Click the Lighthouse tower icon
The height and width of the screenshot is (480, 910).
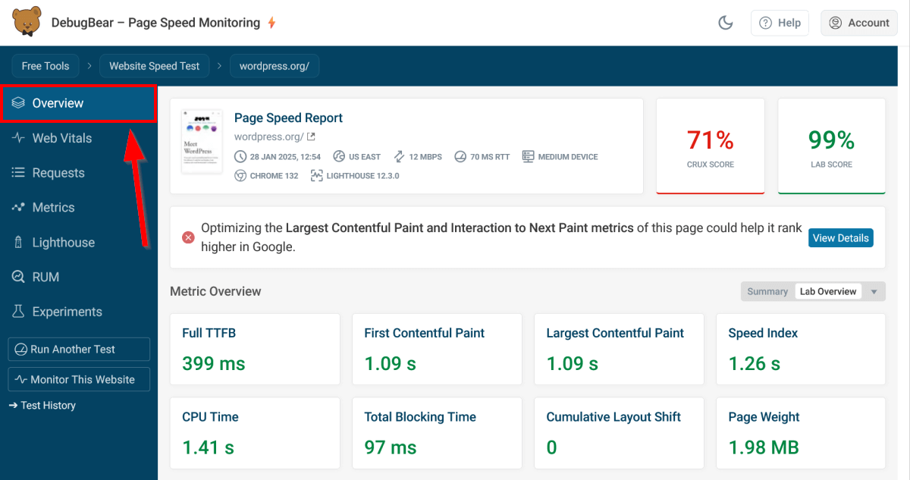coord(19,243)
